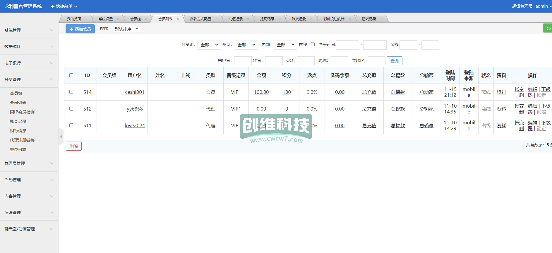
Task: Open username link love2024
Action: [x=135, y=125]
